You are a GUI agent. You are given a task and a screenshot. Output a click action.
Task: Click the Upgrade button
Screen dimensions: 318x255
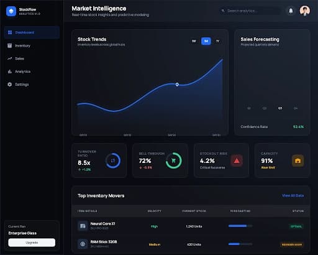pyautogui.click(x=32, y=243)
